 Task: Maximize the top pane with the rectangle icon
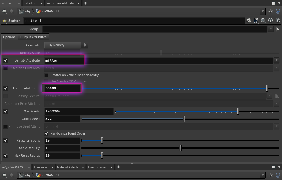tap(274, 3)
